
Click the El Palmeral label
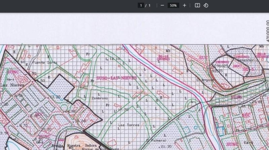156,140
